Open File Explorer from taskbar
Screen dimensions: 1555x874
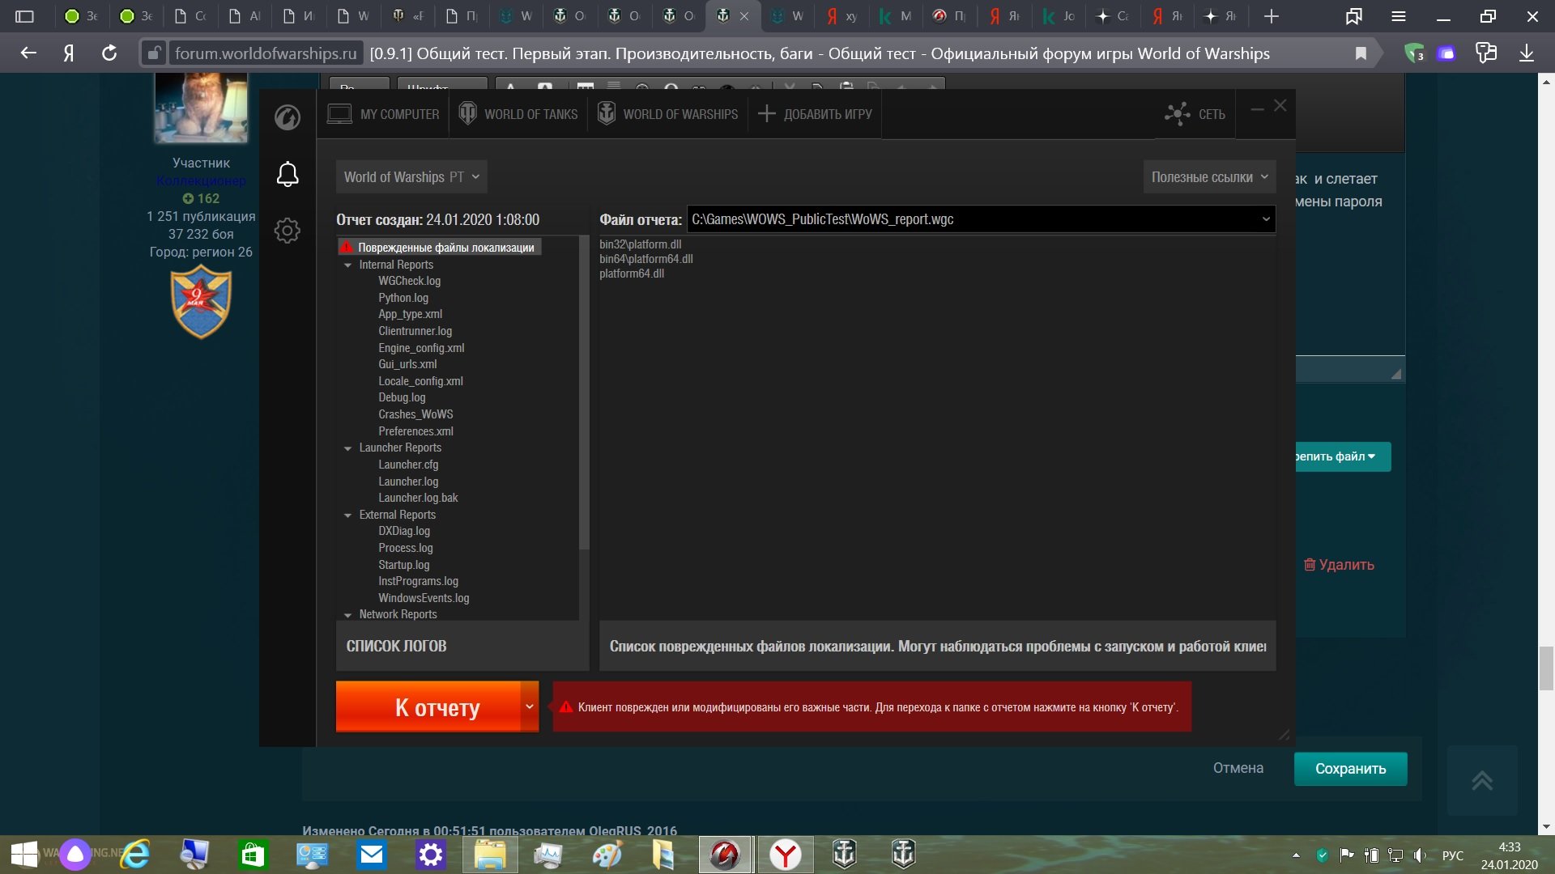490,855
